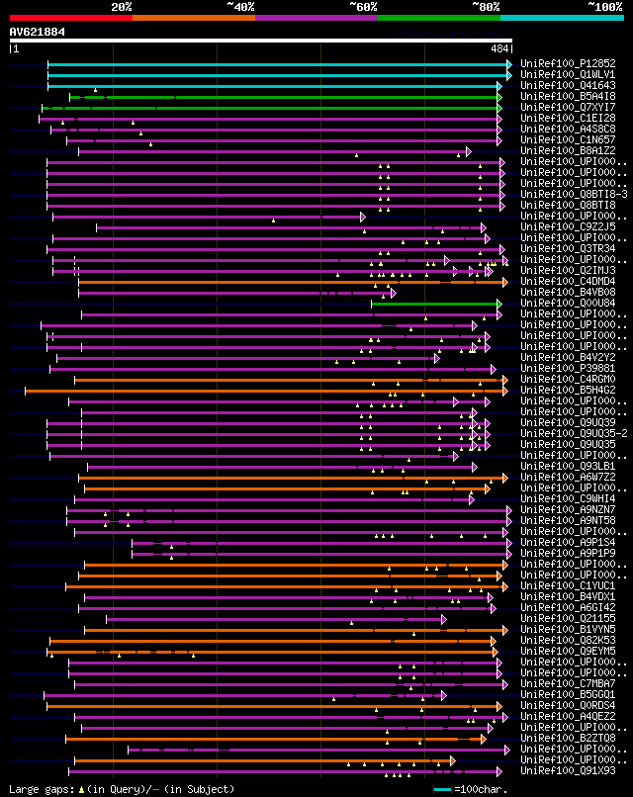Click the purple ~60% identity legend bar
633x797 pixels.
(316, 18)
